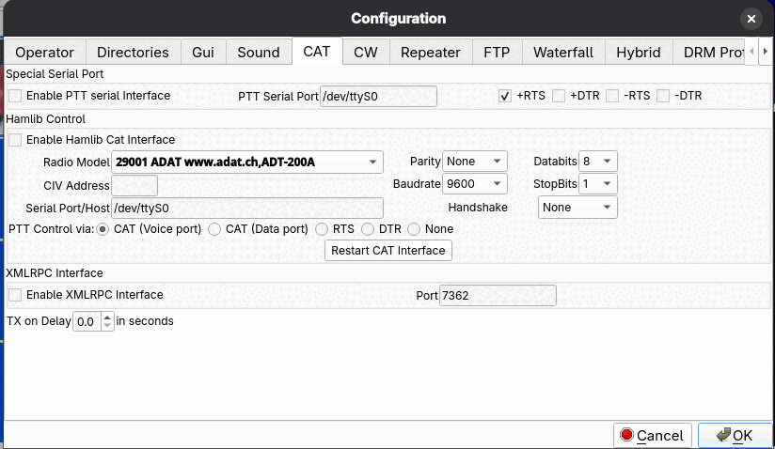The width and height of the screenshot is (775, 449).
Task: Select DTR for PTT control
Action: click(x=368, y=229)
